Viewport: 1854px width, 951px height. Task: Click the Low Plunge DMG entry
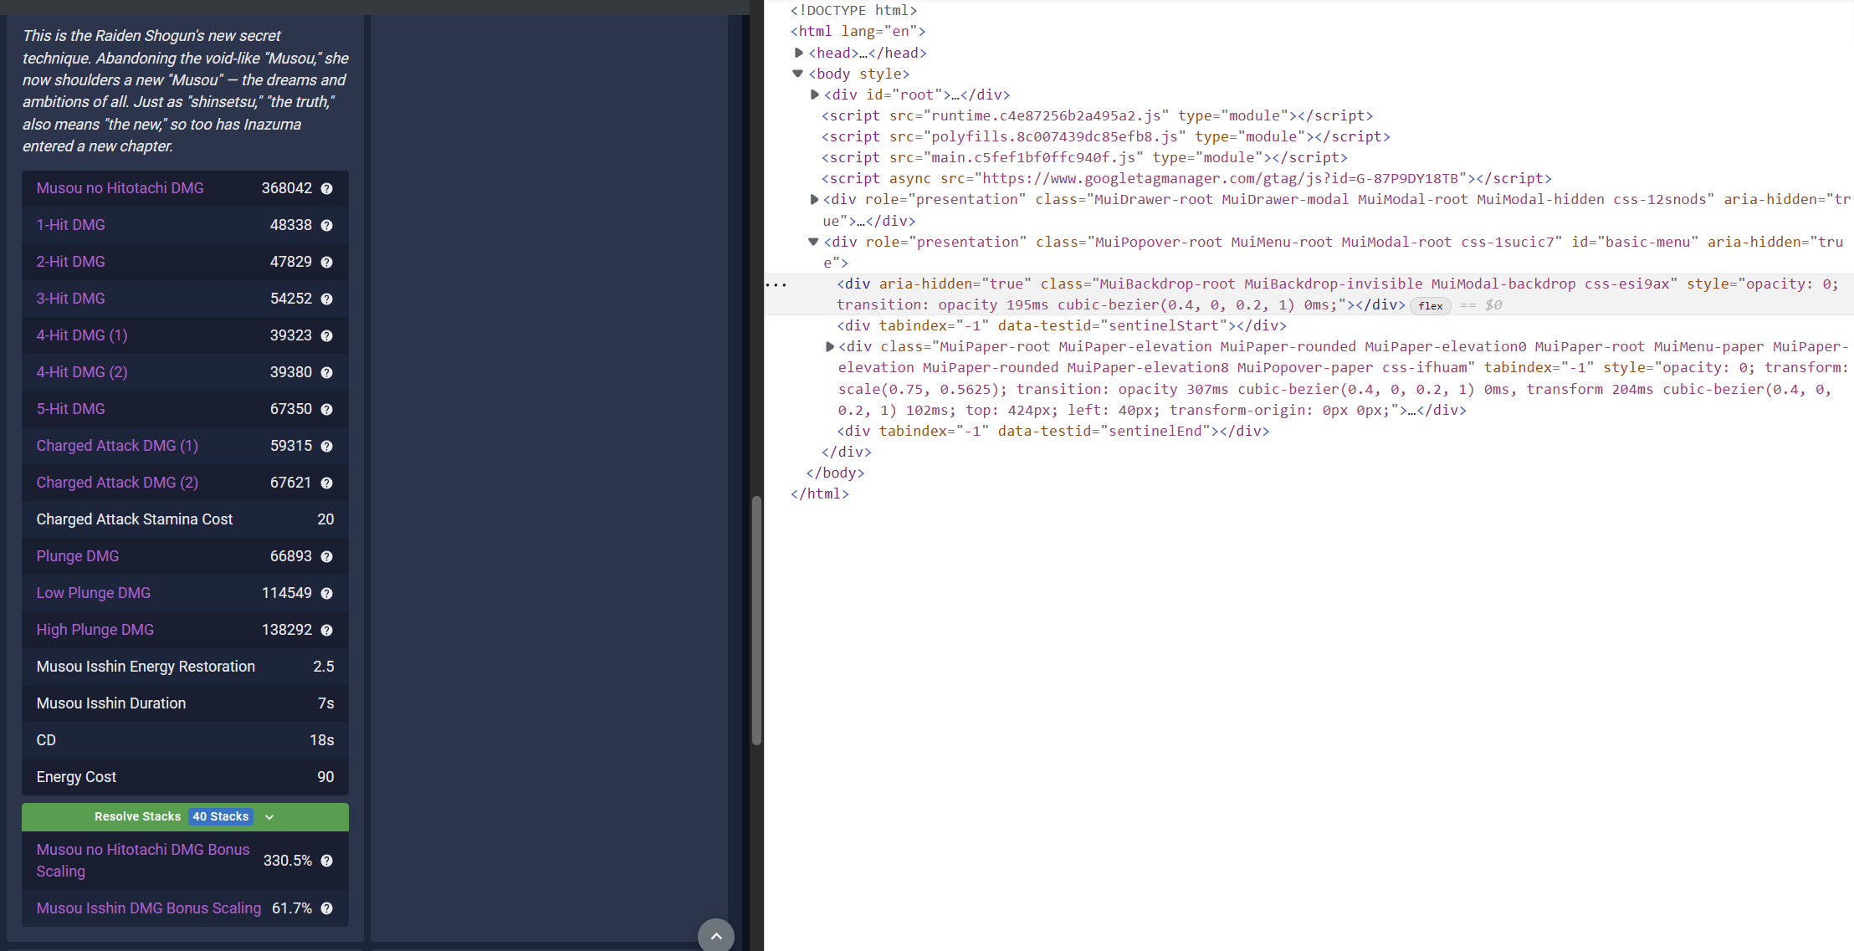click(x=93, y=593)
